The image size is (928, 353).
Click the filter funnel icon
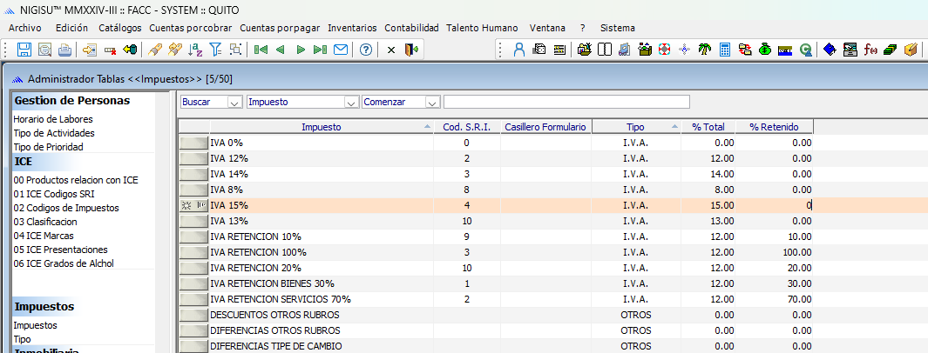(215, 50)
